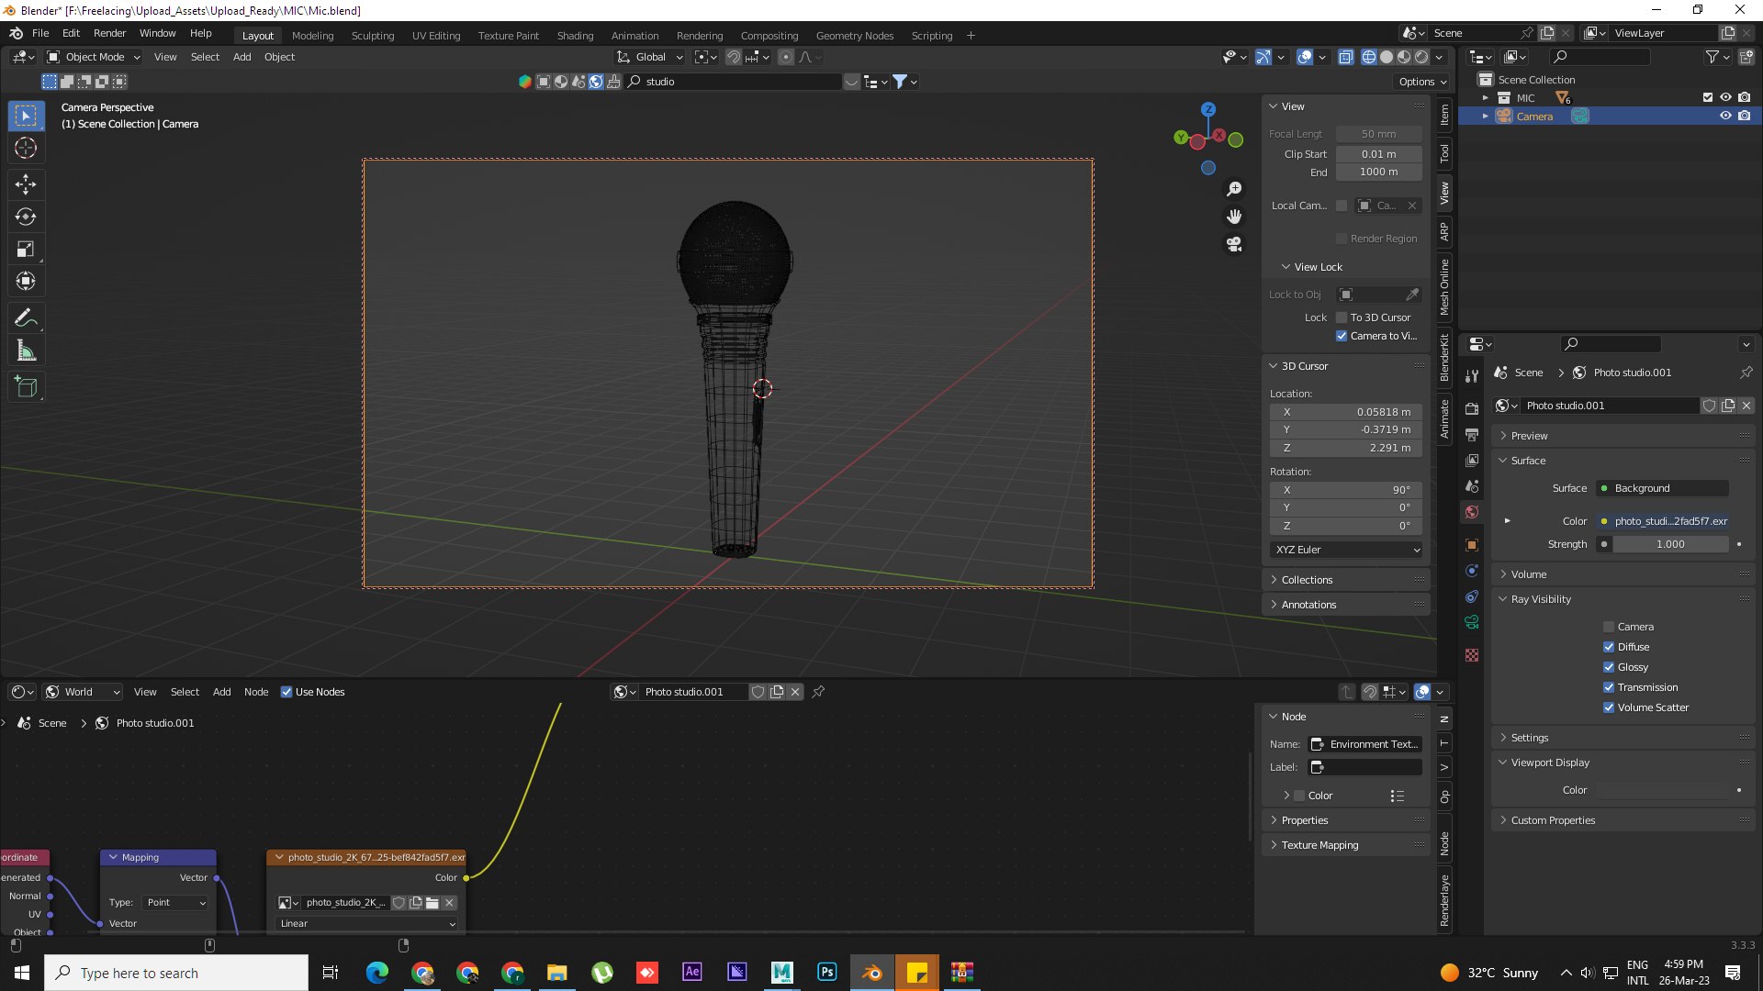Select the Annotate tool
Image resolution: width=1763 pixels, height=991 pixels.
[26, 318]
